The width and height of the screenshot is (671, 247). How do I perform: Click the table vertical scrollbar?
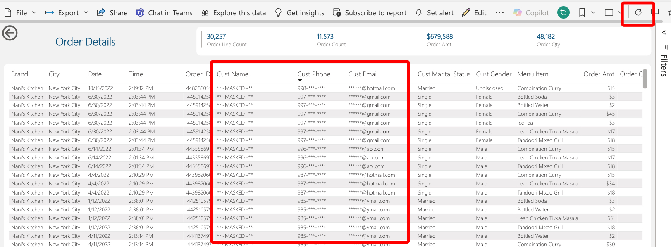(x=645, y=79)
